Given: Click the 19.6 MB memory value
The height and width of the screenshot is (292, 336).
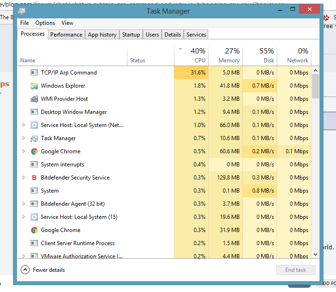Looking at the screenshot, I should pyautogui.click(x=230, y=217).
